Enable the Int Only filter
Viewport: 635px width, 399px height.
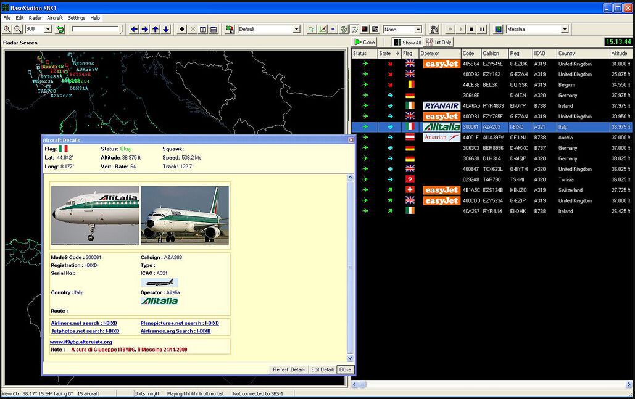[x=439, y=42]
